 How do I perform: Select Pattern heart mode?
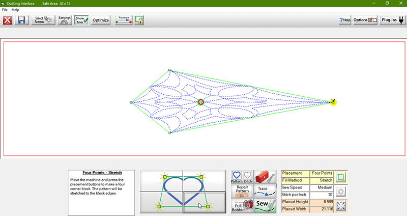point(237,176)
